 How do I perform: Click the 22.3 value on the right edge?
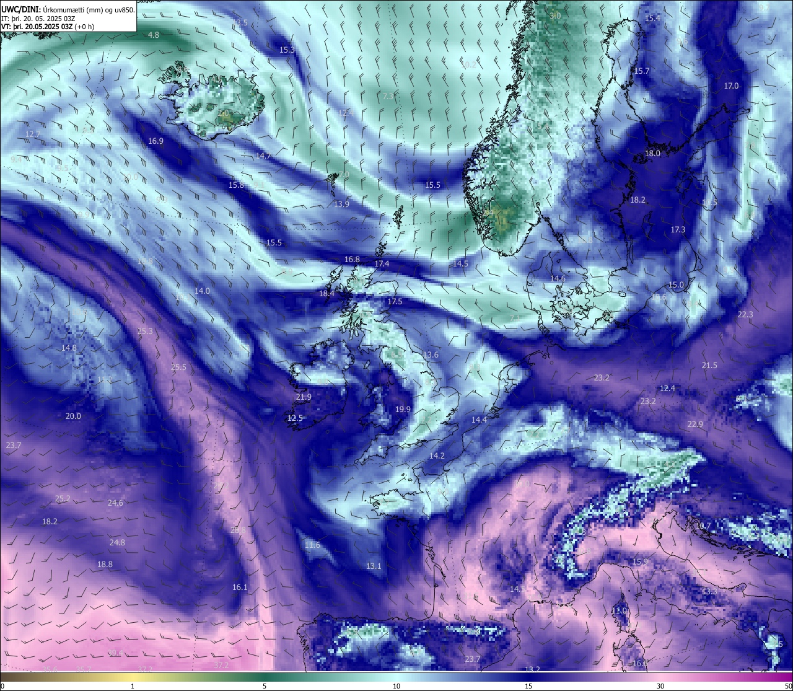745,314
